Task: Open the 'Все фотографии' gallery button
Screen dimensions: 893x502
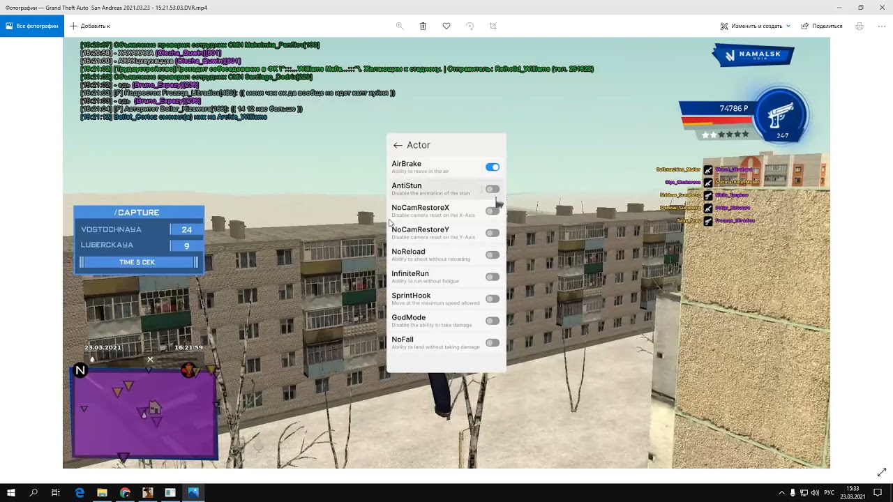Action: tap(32, 26)
